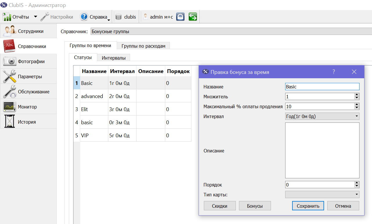Open the Отчёты reports chart icon
Viewport: 372px width, 224px height.
tap(7, 17)
